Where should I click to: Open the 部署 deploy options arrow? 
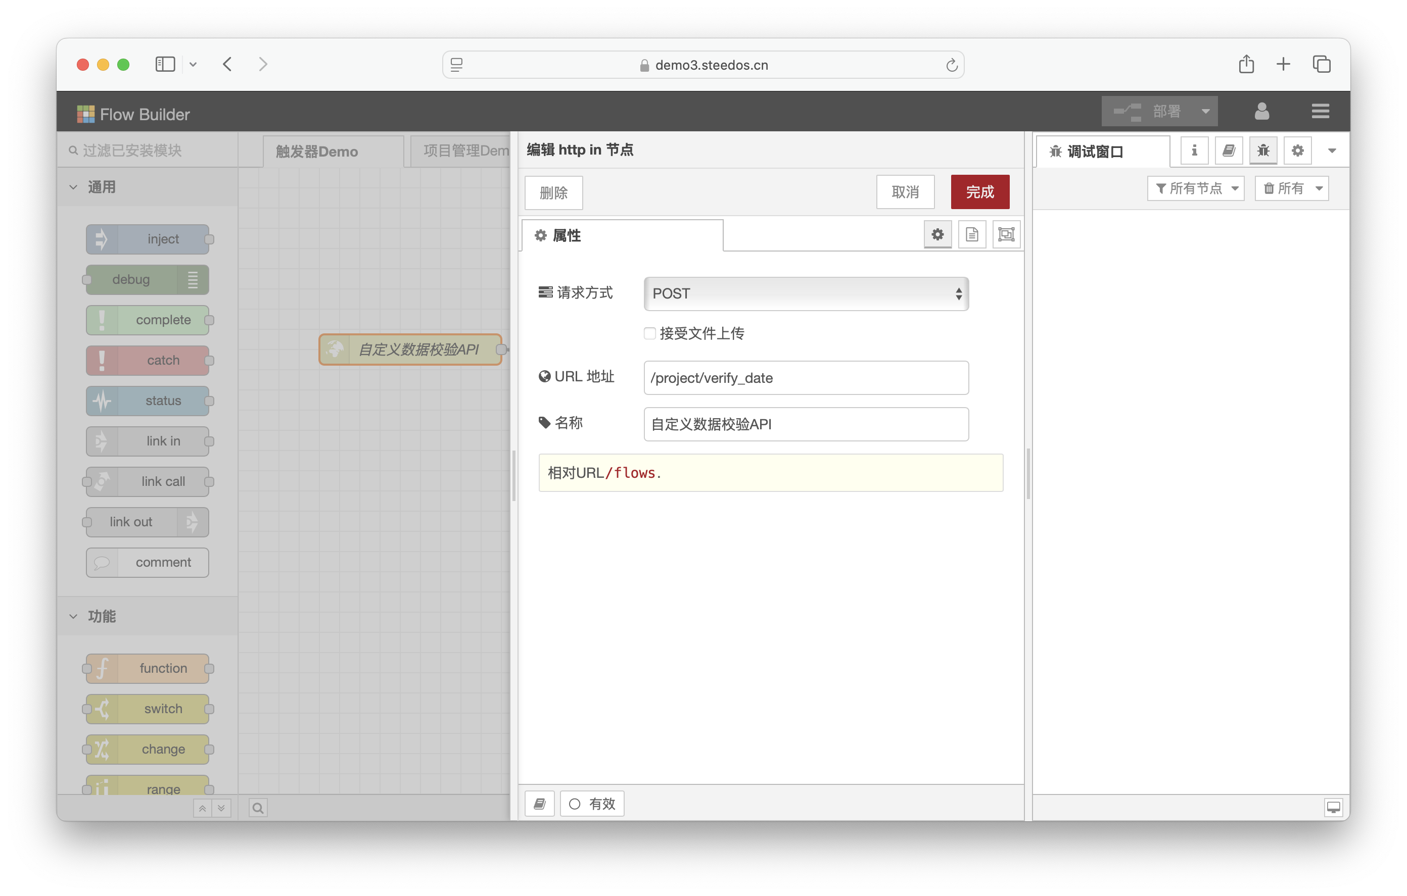[x=1205, y=111]
